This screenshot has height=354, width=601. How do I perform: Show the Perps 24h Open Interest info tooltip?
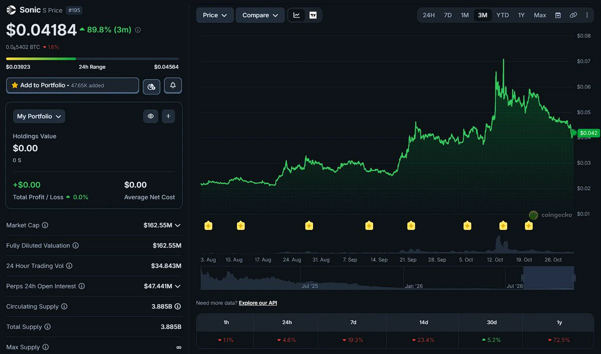click(82, 286)
